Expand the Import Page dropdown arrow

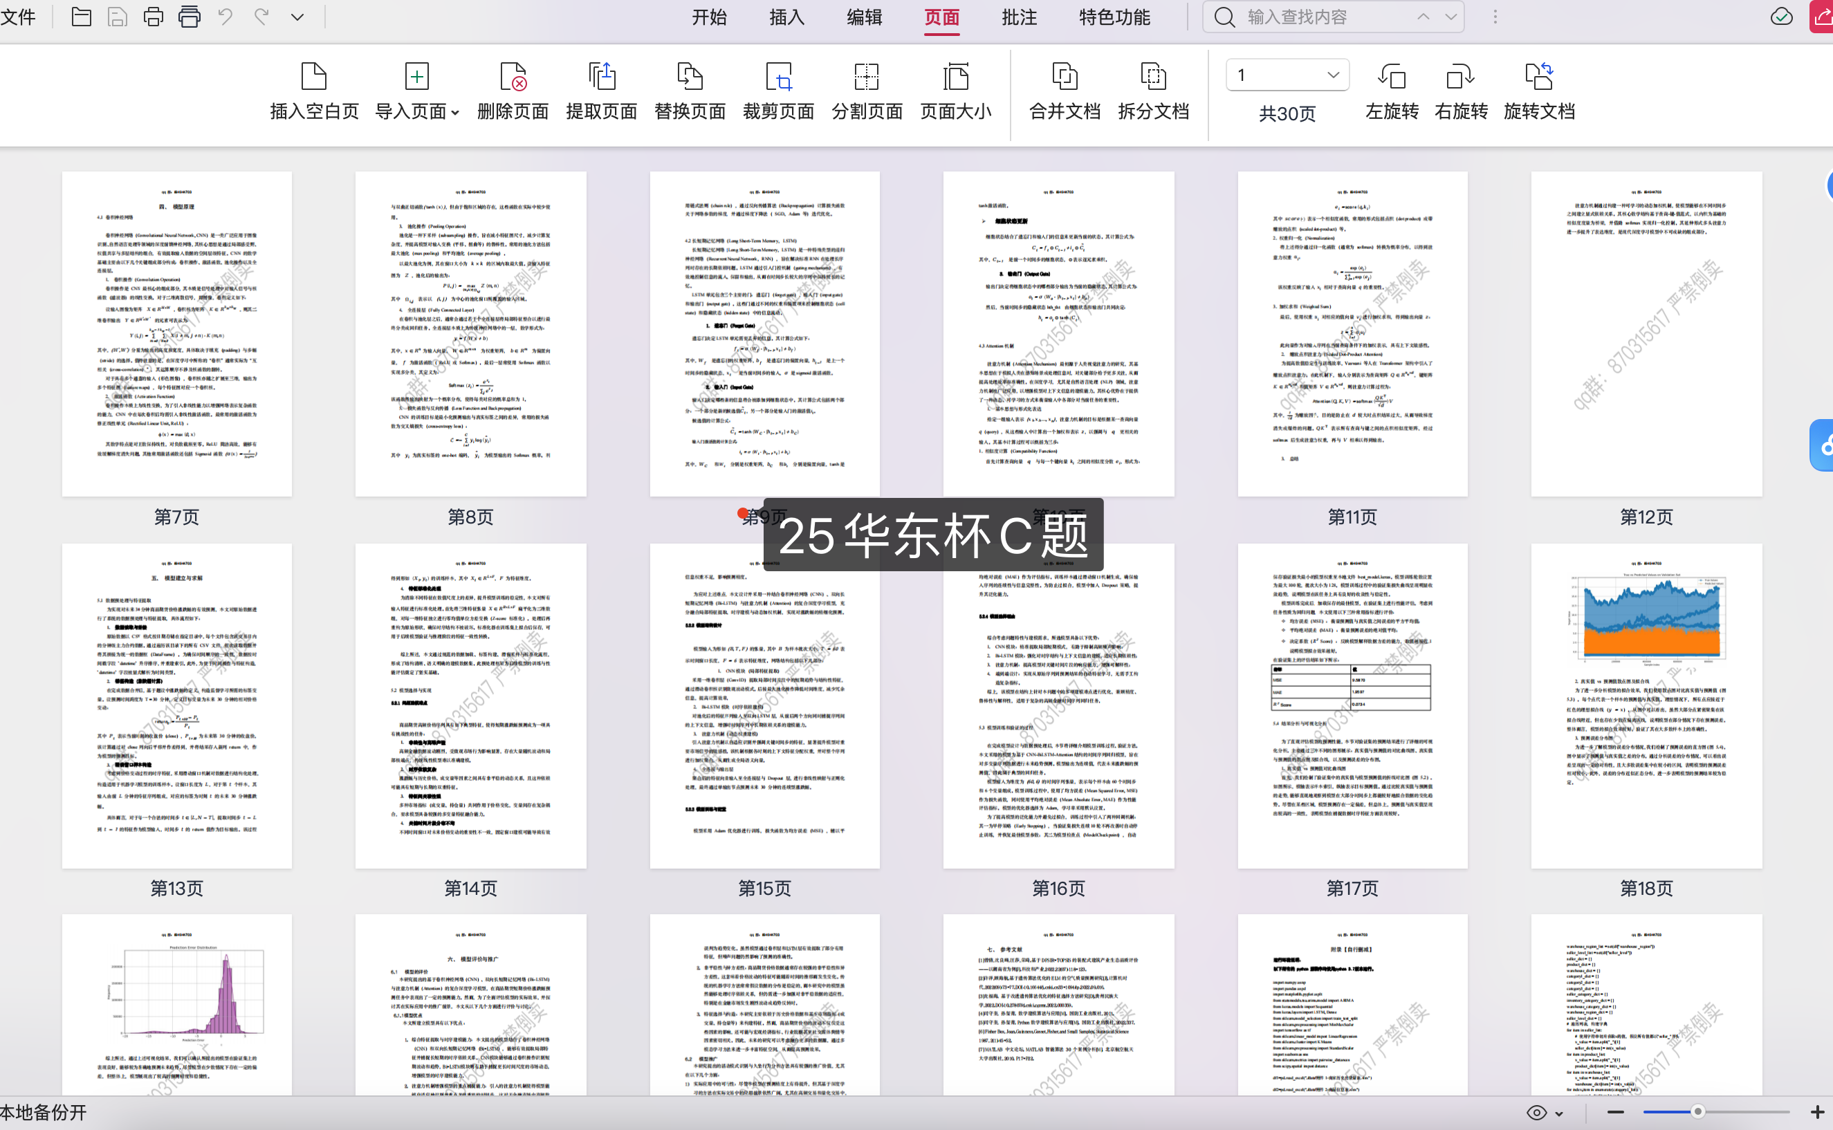455,113
